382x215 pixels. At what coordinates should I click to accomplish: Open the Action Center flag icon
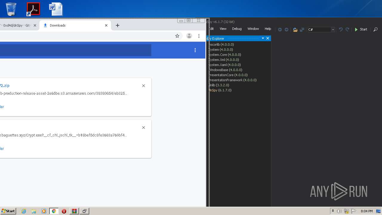pos(354,211)
